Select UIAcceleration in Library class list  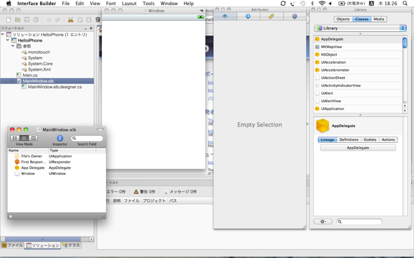358,62
